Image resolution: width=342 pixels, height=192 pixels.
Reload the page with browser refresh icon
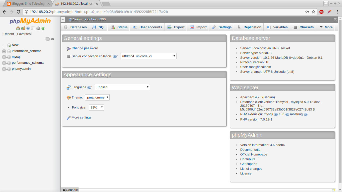(18, 12)
